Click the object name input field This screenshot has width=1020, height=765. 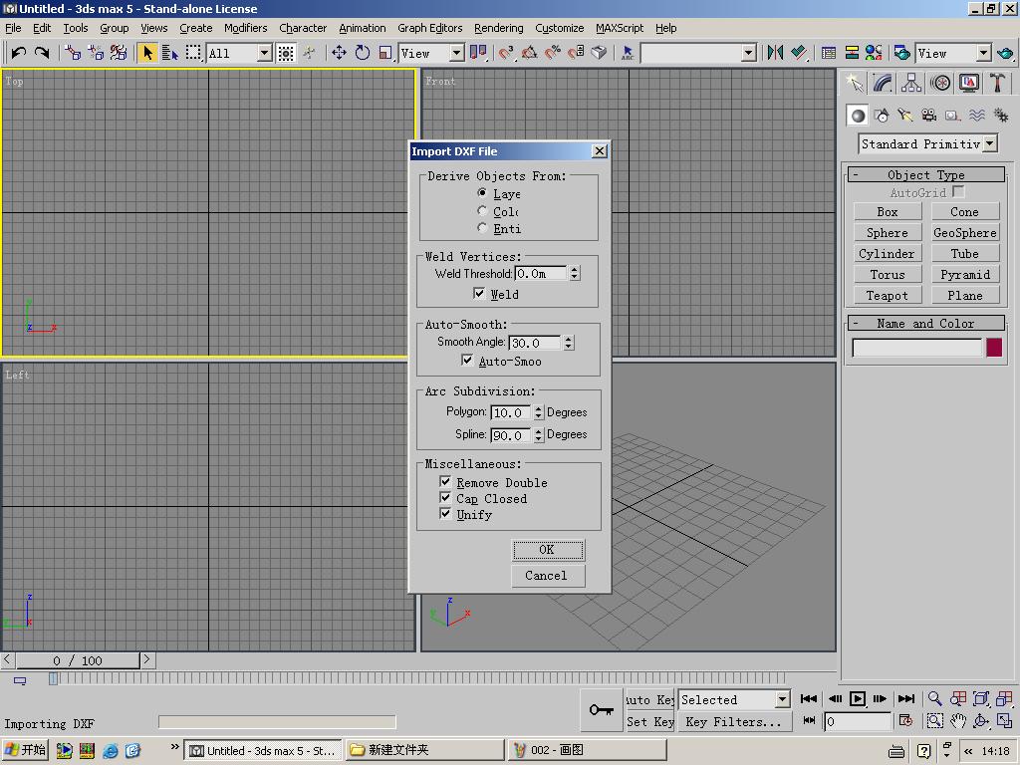[x=916, y=348]
